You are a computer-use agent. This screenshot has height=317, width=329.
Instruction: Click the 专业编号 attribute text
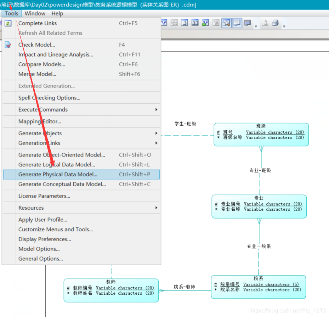(231, 204)
